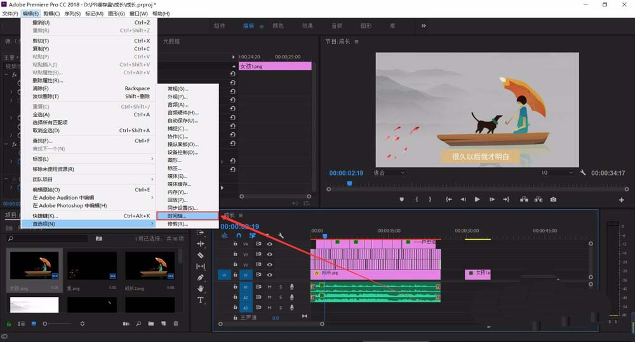Open program monitor settings wrench

(x=583, y=173)
